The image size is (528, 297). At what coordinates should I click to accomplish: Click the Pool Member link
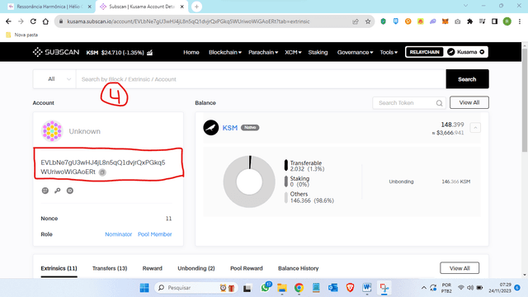(155, 234)
